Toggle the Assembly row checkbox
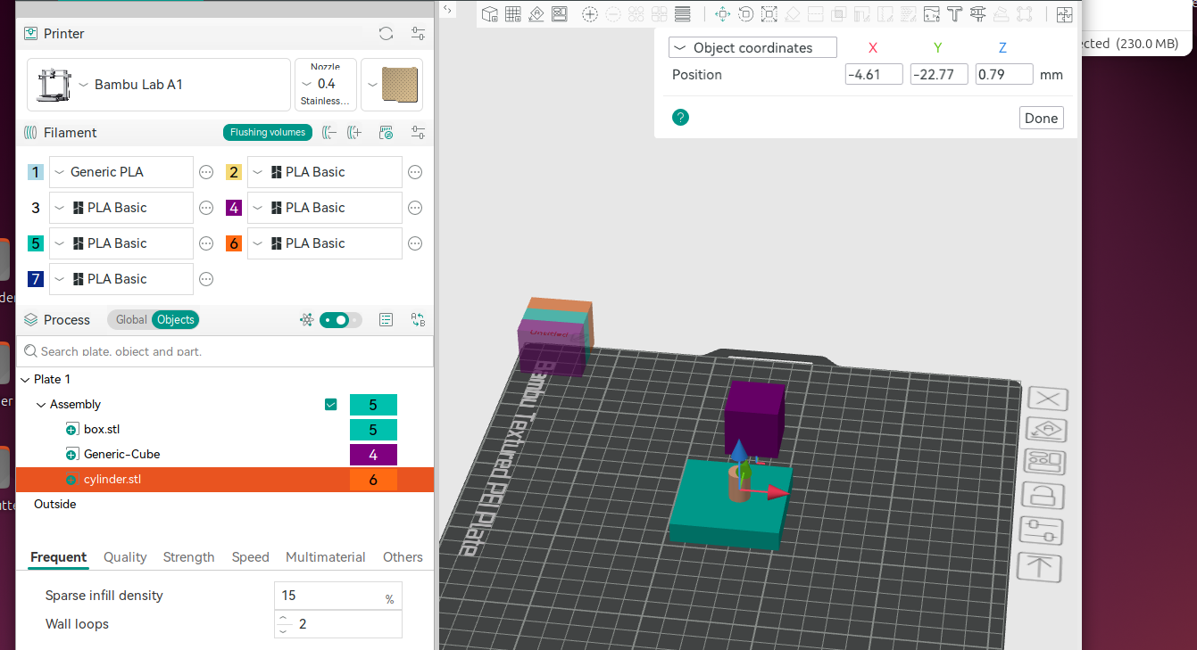This screenshot has width=1197, height=650. [331, 405]
